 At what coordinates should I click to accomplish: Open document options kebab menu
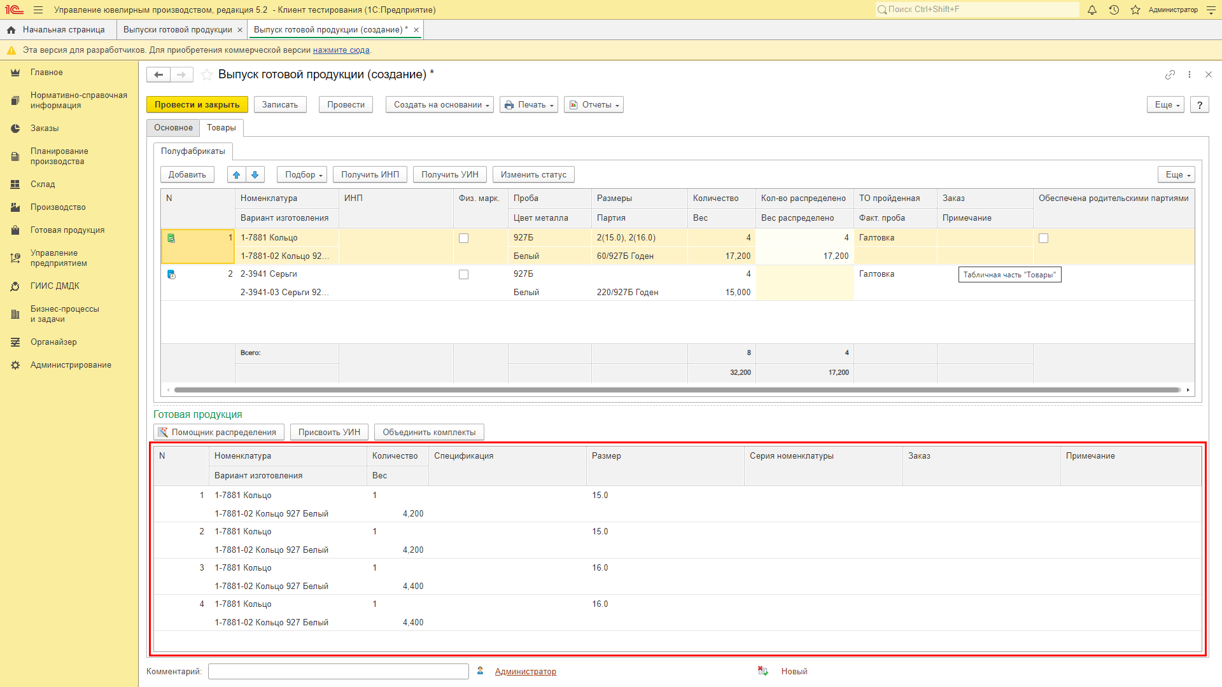(x=1190, y=74)
